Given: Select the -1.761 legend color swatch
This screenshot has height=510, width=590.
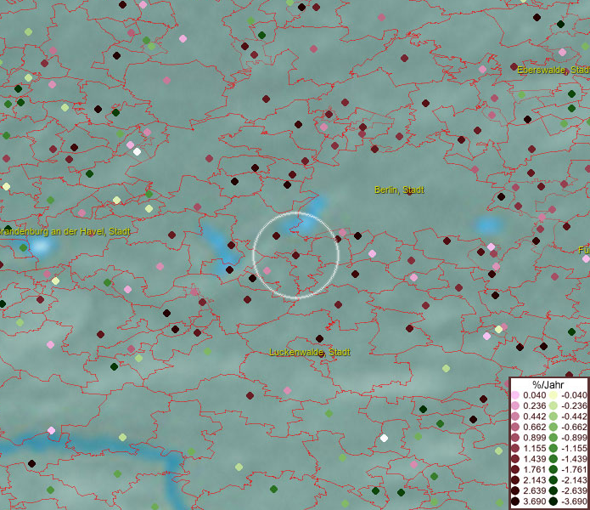Looking at the screenshot, I should [553, 469].
